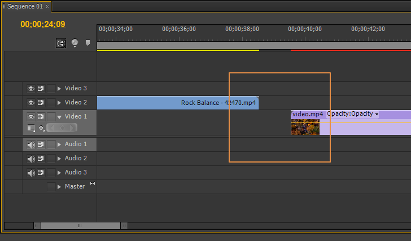Click the horizontal zoom scrollbar thumb
The image size is (411, 241).
point(80,226)
